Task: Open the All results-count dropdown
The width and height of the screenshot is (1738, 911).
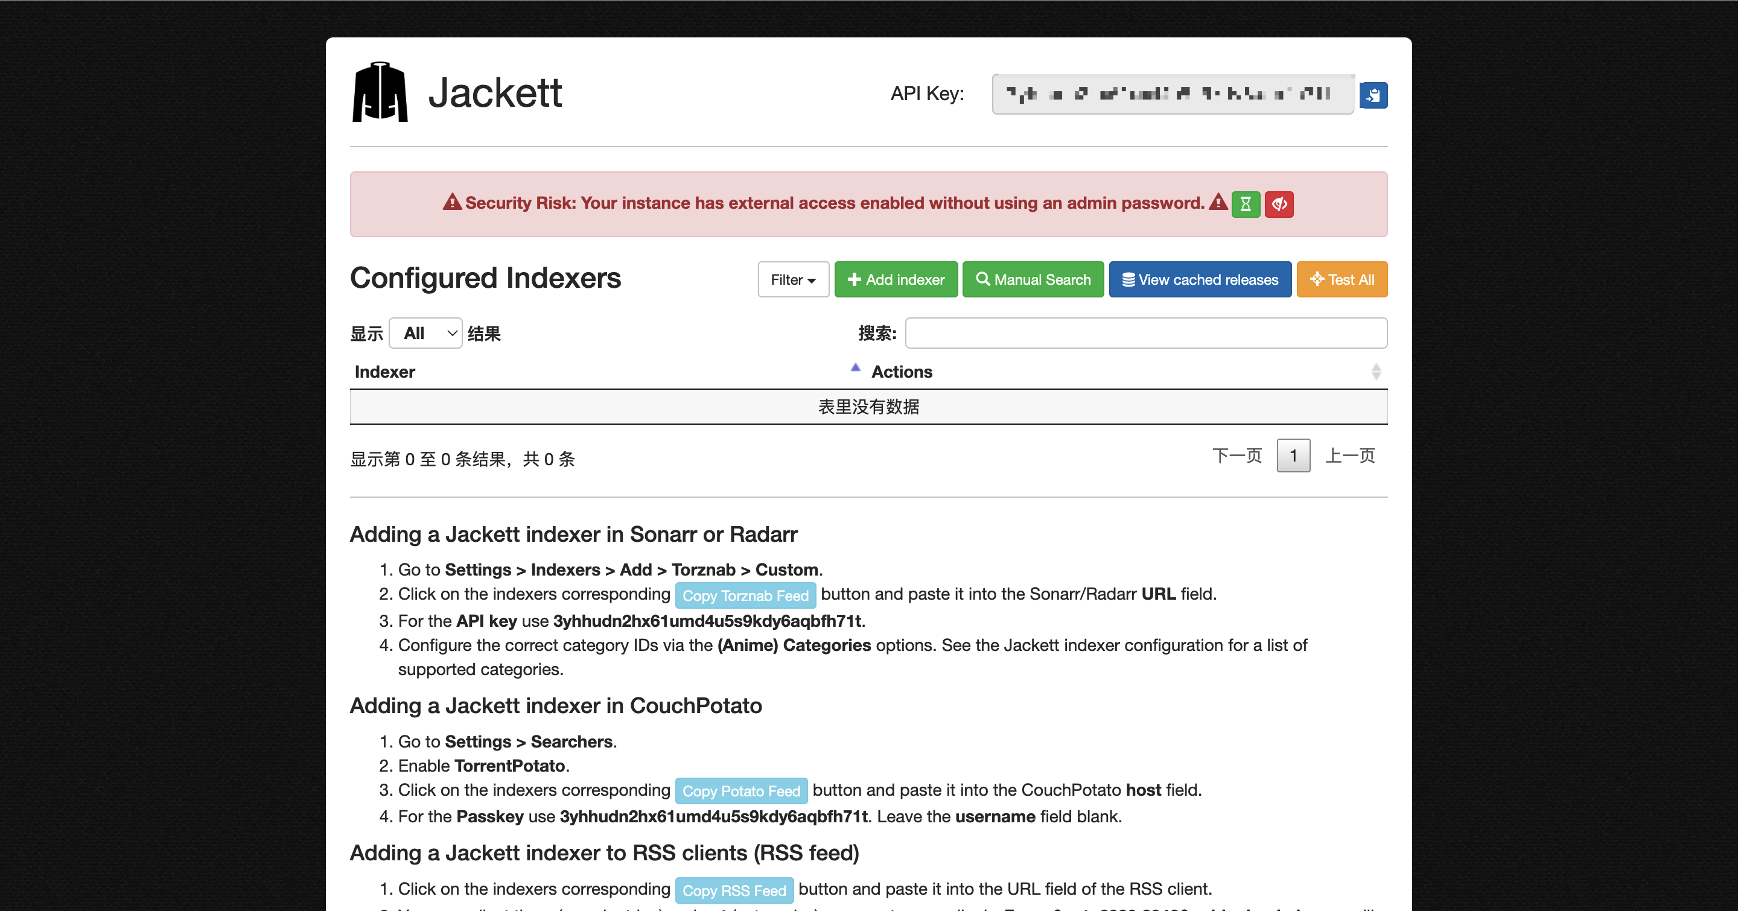Action: 425,333
